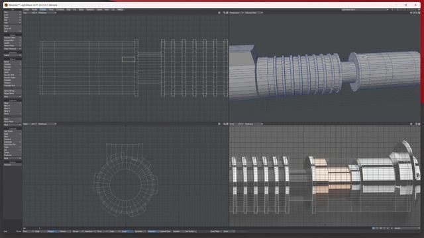Switch to the Multiply tab

[x=43, y=10]
